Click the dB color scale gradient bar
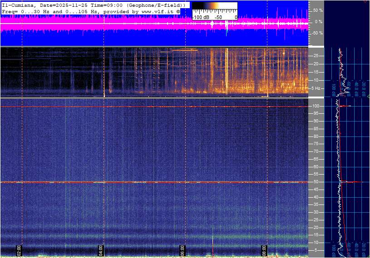Image resolution: width=370 pixels, height=258 pixels. coord(214,6)
